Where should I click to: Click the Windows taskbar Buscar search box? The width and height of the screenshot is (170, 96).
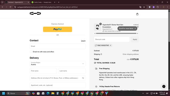(x=18, y=93)
